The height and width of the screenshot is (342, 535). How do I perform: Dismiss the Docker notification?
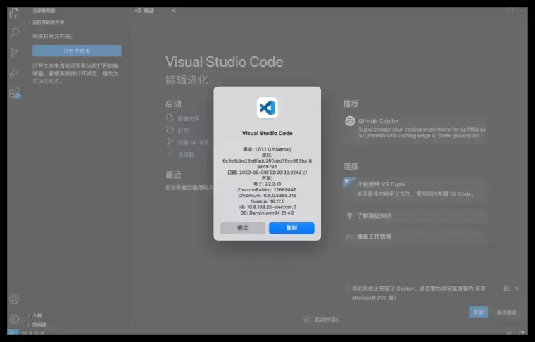point(517,289)
